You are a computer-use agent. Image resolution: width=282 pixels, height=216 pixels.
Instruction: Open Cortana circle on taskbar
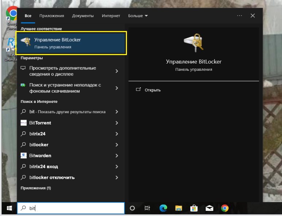[x=132, y=208]
